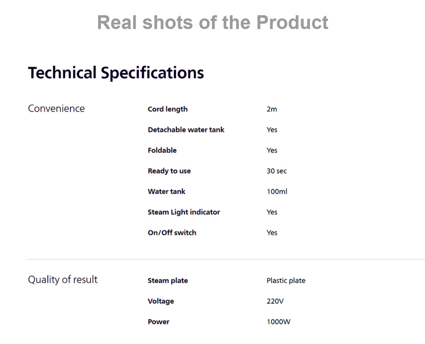Click the Plastic plate value
The height and width of the screenshot is (344, 425).
tap(286, 281)
